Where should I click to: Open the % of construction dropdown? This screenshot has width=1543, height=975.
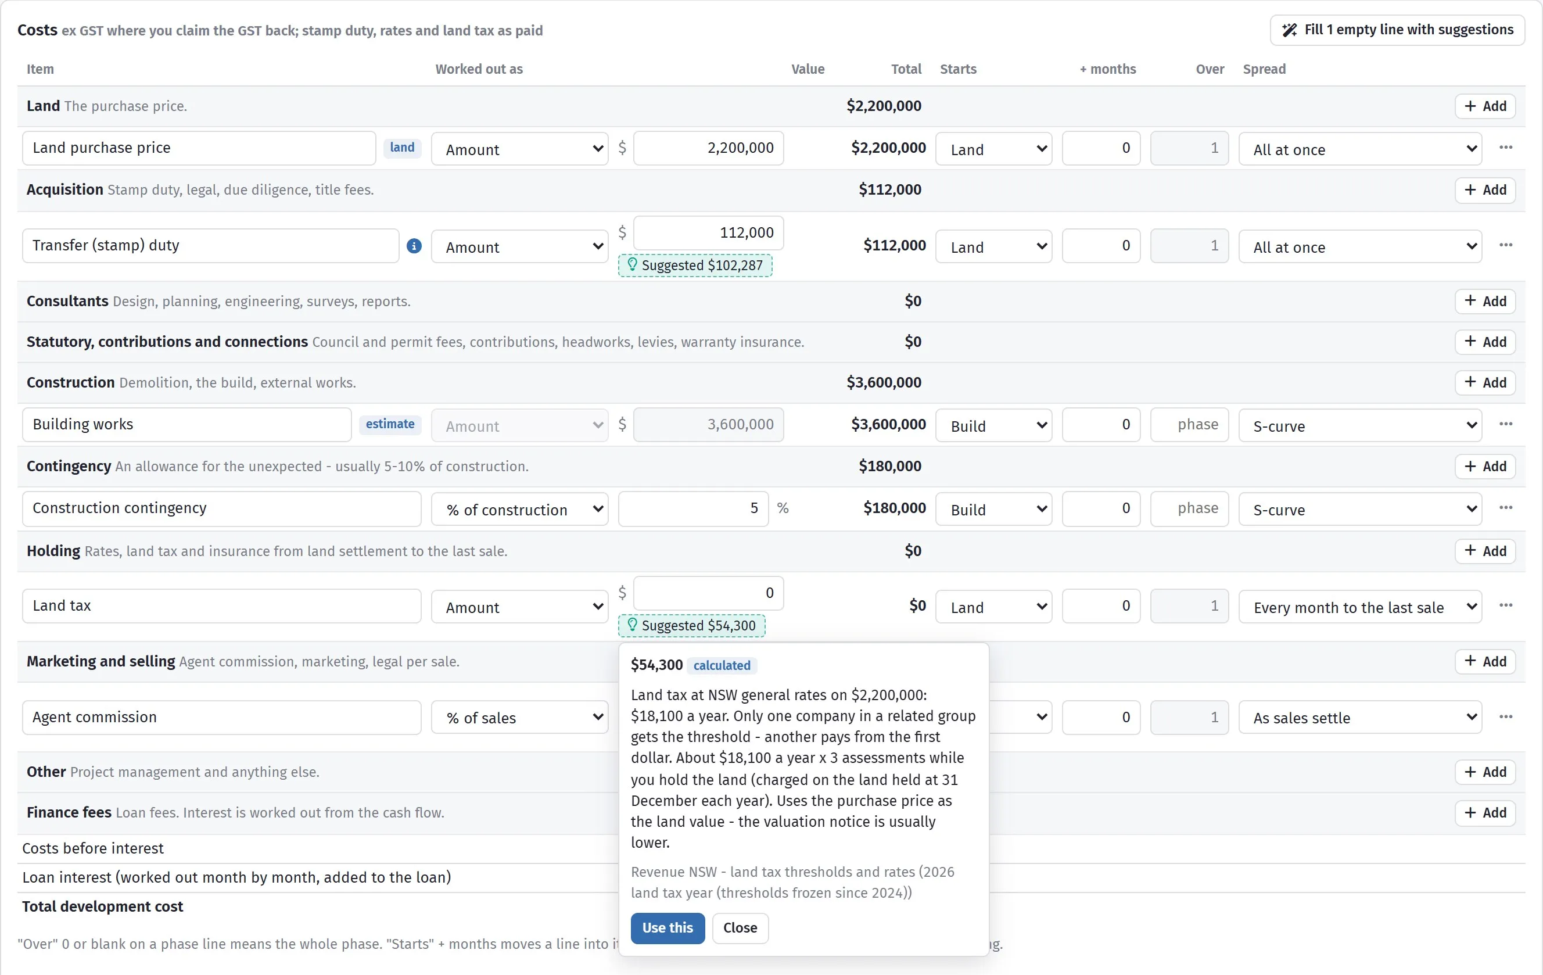click(x=520, y=509)
